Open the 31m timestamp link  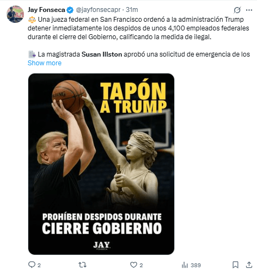point(132,10)
